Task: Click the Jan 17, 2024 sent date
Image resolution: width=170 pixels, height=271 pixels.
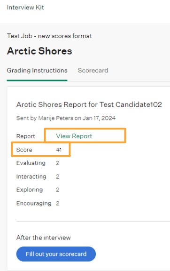Action: (99, 118)
